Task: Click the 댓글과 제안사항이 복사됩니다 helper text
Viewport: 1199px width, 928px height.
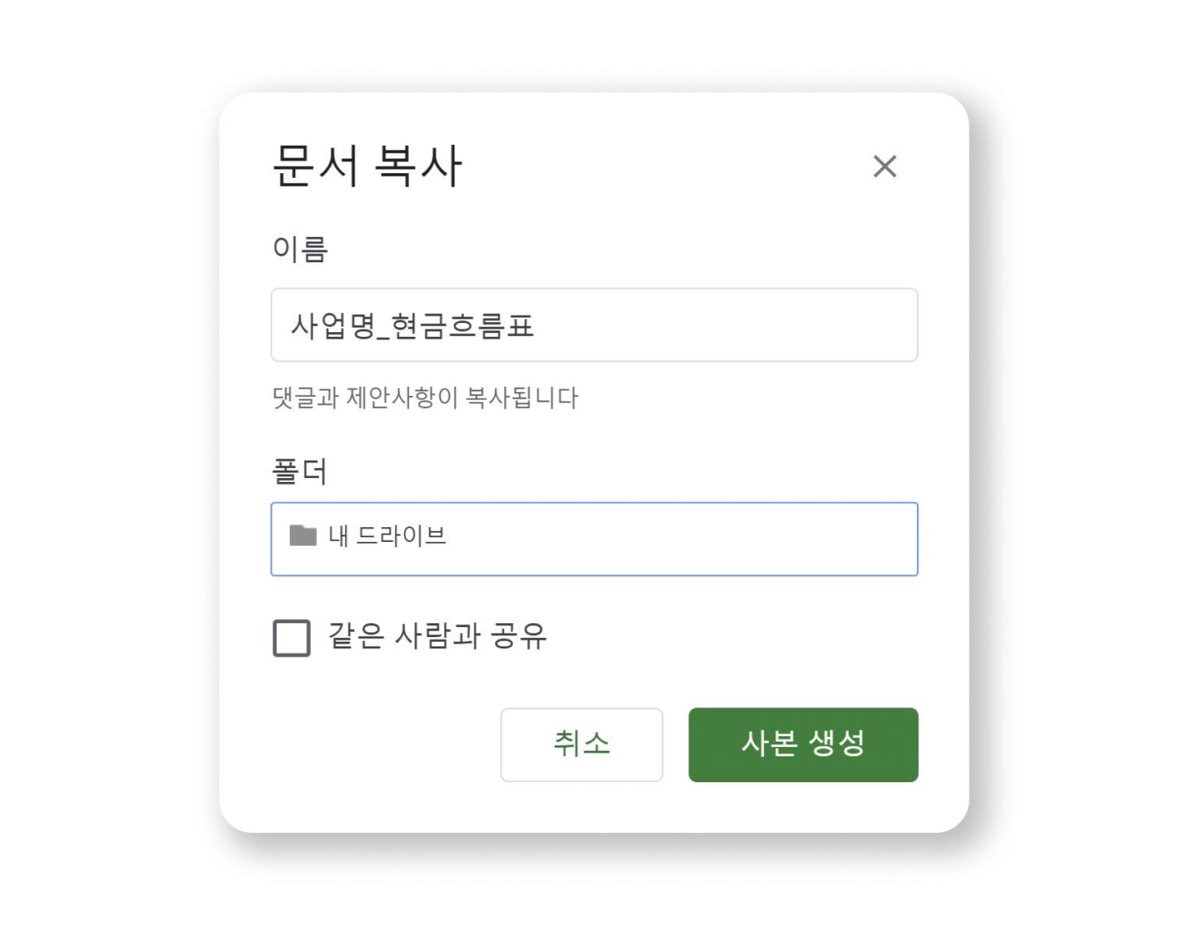Action: pos(425,398)
